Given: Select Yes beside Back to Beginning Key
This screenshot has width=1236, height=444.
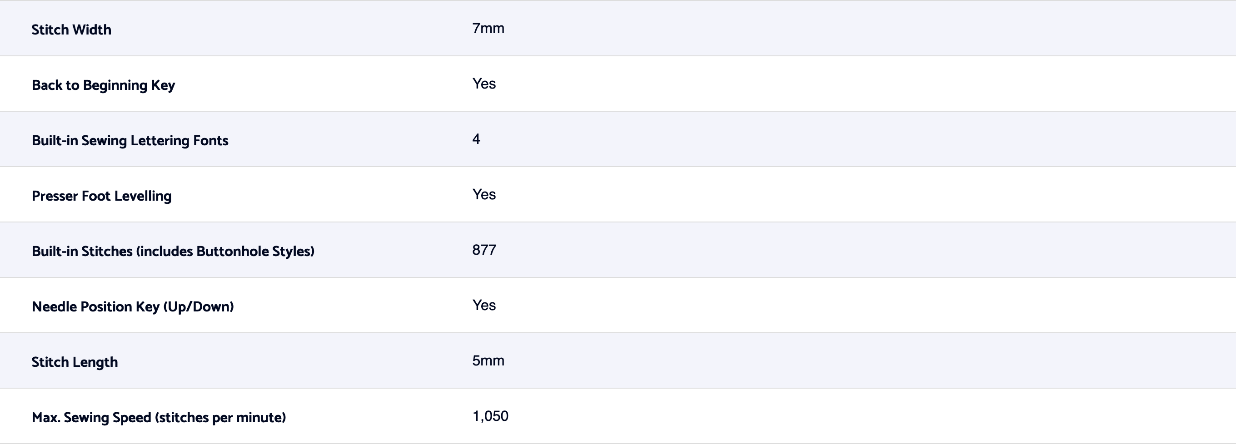Looking at the screenshot, I should (483, 84).
